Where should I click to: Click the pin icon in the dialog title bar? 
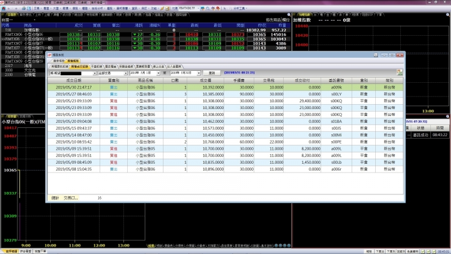click(x=376, y=55)
